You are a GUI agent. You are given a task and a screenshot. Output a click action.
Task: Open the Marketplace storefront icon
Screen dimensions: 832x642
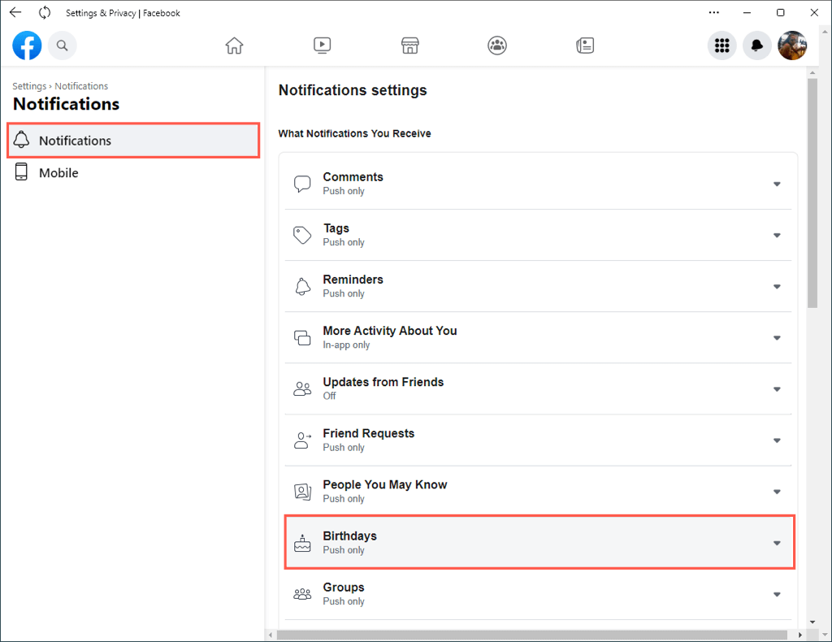[x=409, y=46]
